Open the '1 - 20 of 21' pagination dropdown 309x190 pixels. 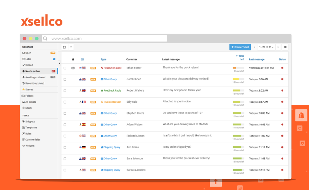(x=266, y=47)
